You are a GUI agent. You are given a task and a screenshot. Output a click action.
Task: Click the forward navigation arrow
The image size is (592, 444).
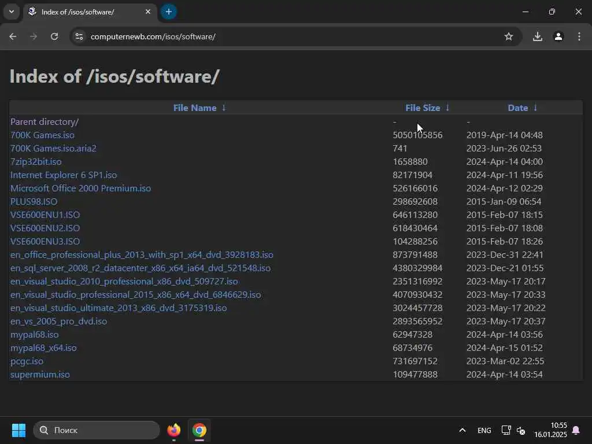[34, 36]
